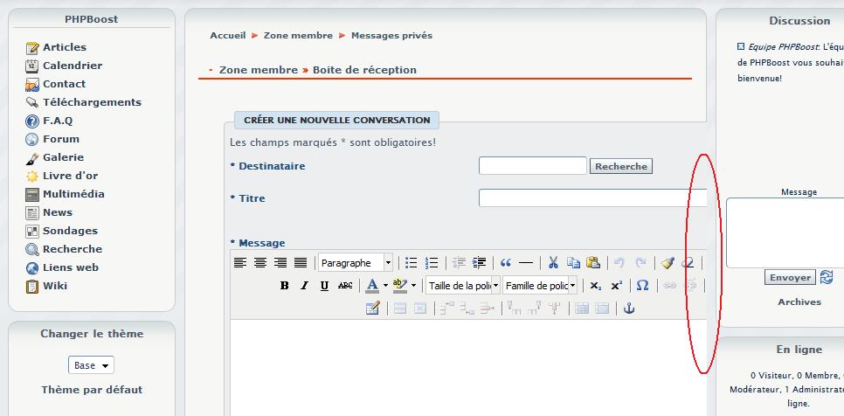This screenshot has height=416, width=844.
Task: Center-align the message text
Action: (x=260, y=263)
